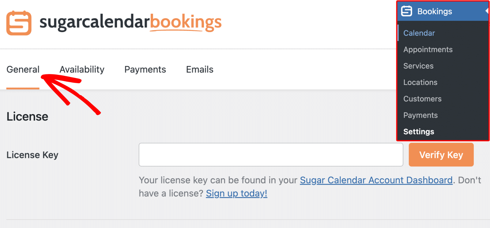Click the sugarcalendar bookings wordmark
The image size is (490, 228).
click(131, 23)
